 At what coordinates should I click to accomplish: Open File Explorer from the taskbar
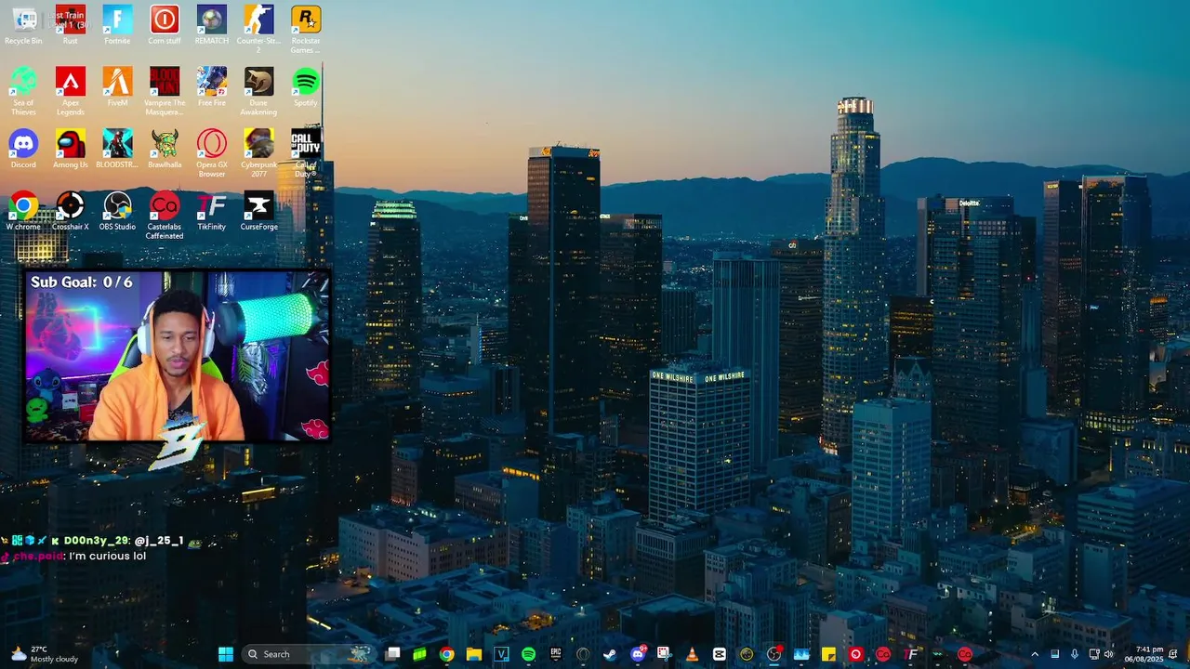pyautogui.click(x=474, y=654)
